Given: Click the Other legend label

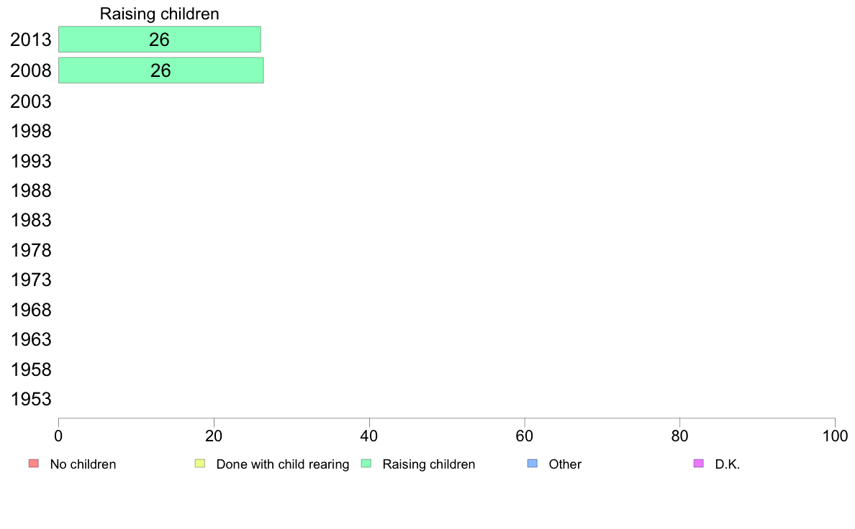Looking at the screenshot, I should point(565,464).
